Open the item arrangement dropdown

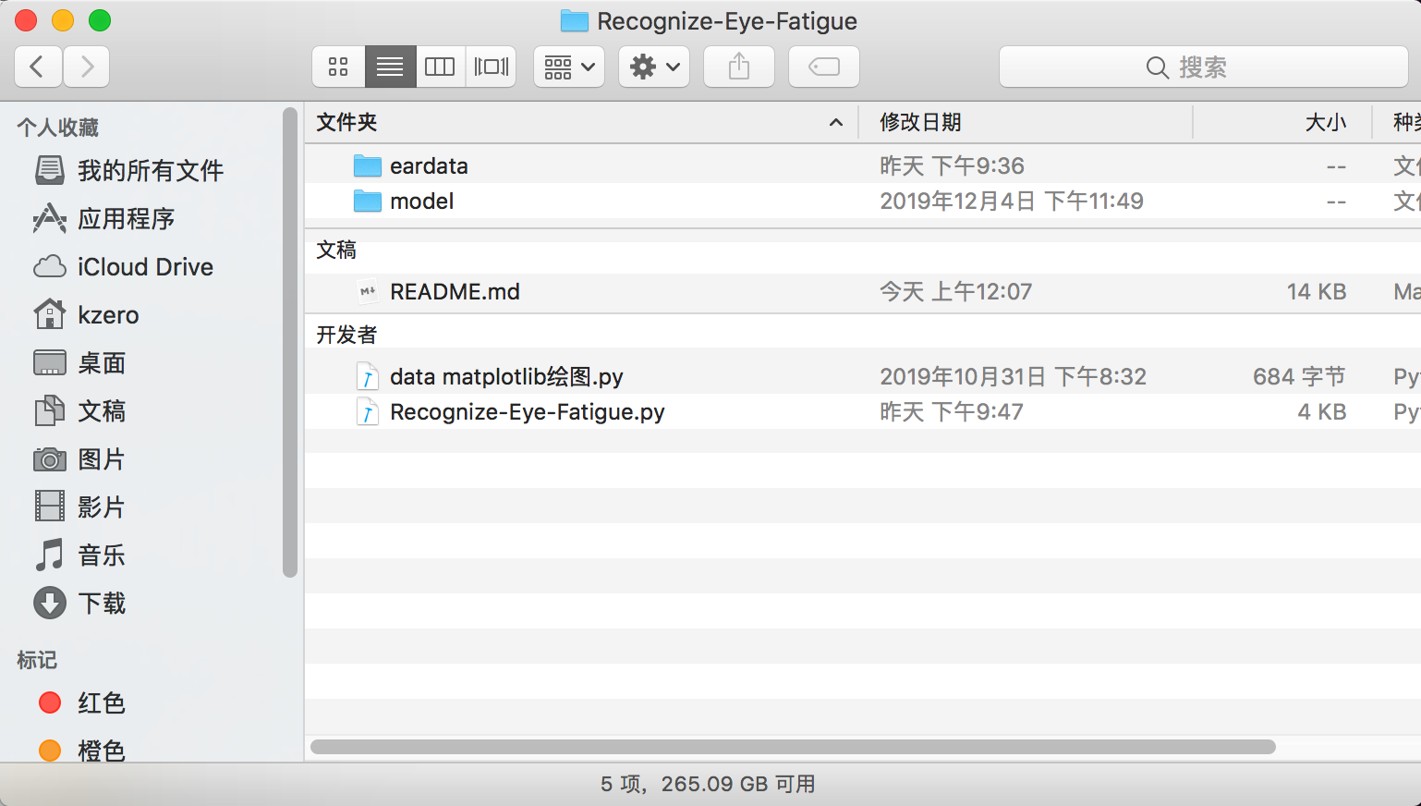click(x=569, y=67)
